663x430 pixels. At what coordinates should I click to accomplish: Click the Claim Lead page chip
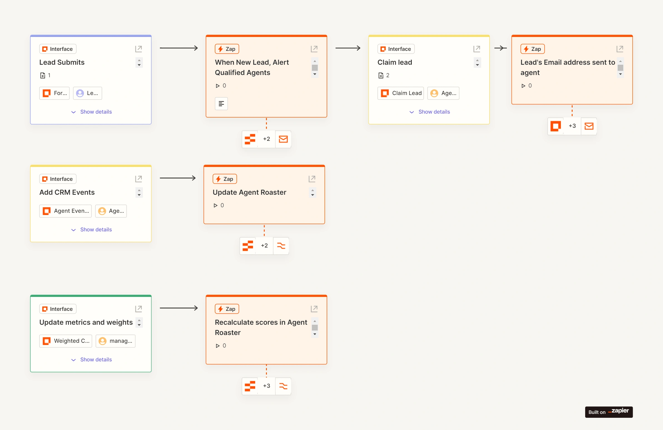[x=400, y=93]
